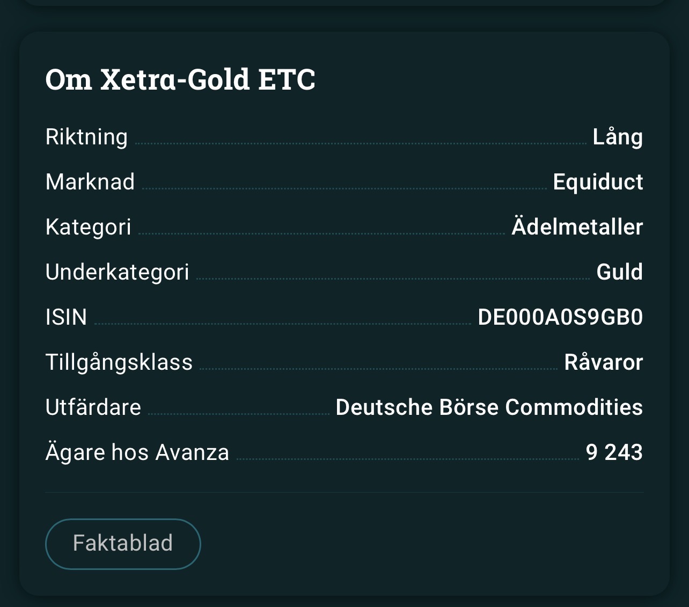Click the Utfärdare label
The height and width of the screenshot is (607, 689).
point(93,407)
